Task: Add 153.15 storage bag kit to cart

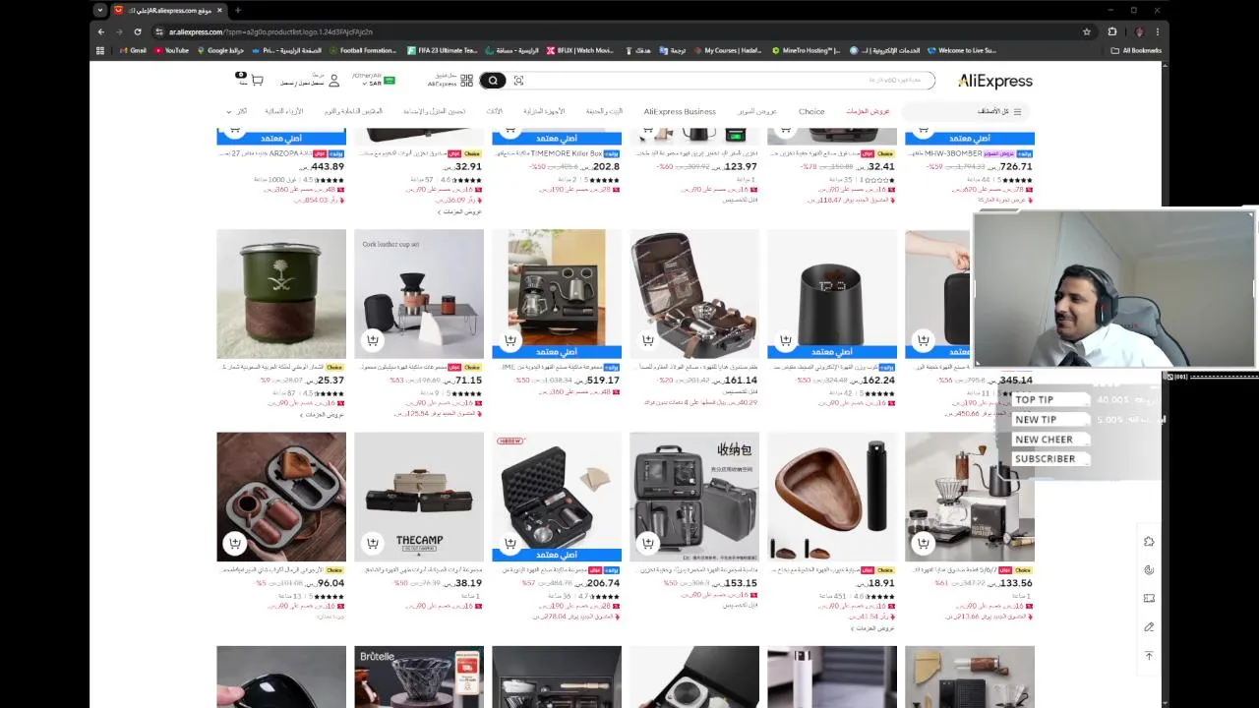Action: pos(648,543)
